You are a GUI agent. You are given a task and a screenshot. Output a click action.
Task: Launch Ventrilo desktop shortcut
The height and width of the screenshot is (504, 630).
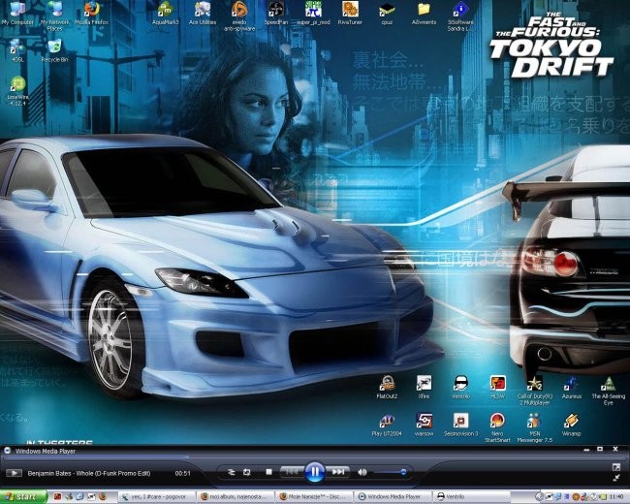click(x=460, y=388)
